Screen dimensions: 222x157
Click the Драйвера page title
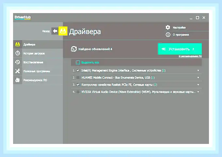tap(85, 32)
